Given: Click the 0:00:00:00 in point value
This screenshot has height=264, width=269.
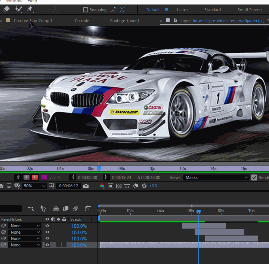Looking at the screenshot, I should click(87, 177).
